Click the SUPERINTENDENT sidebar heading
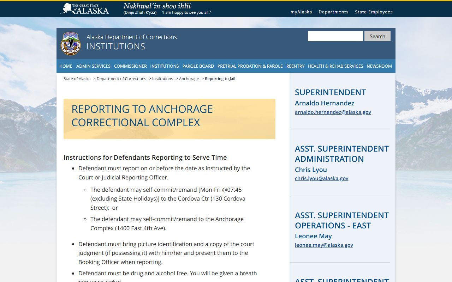Screen dimensions: 452x282 (330, 92)
